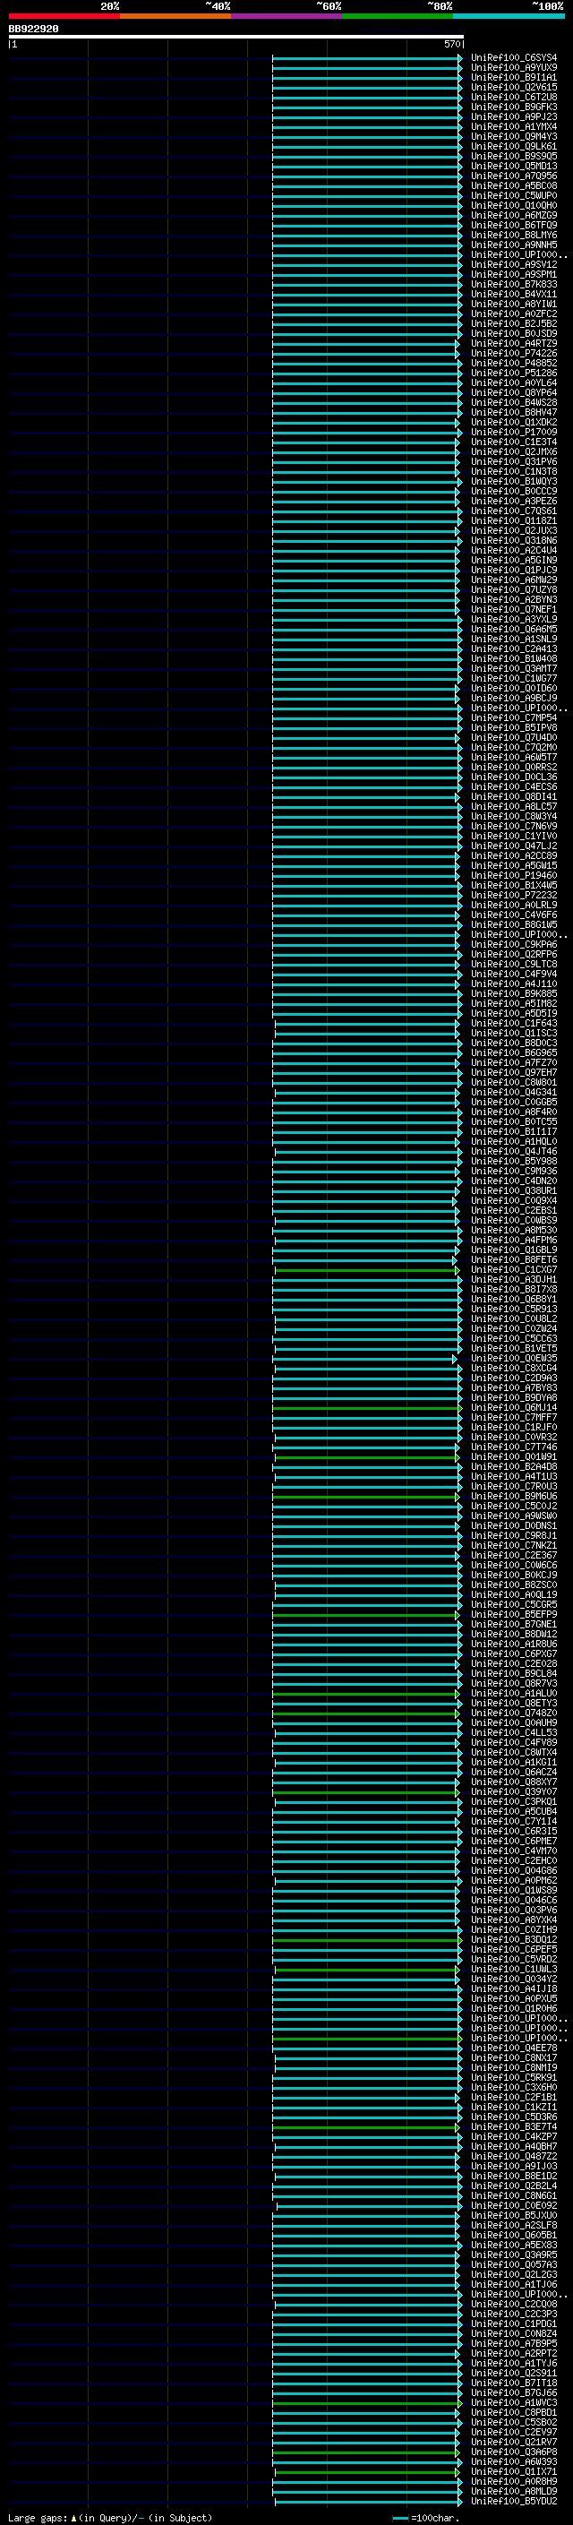Click the white query sequence bar

coord(236,36)
